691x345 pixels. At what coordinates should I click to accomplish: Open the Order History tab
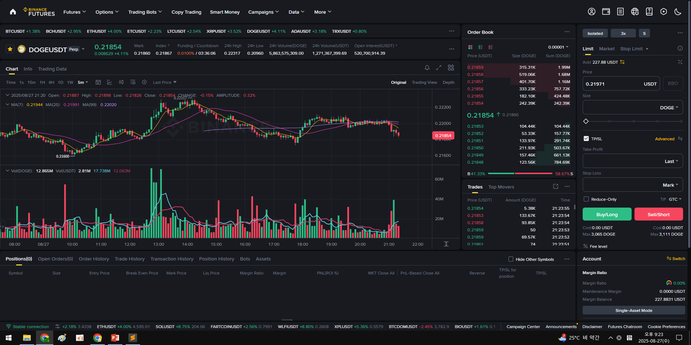[94, 259]
